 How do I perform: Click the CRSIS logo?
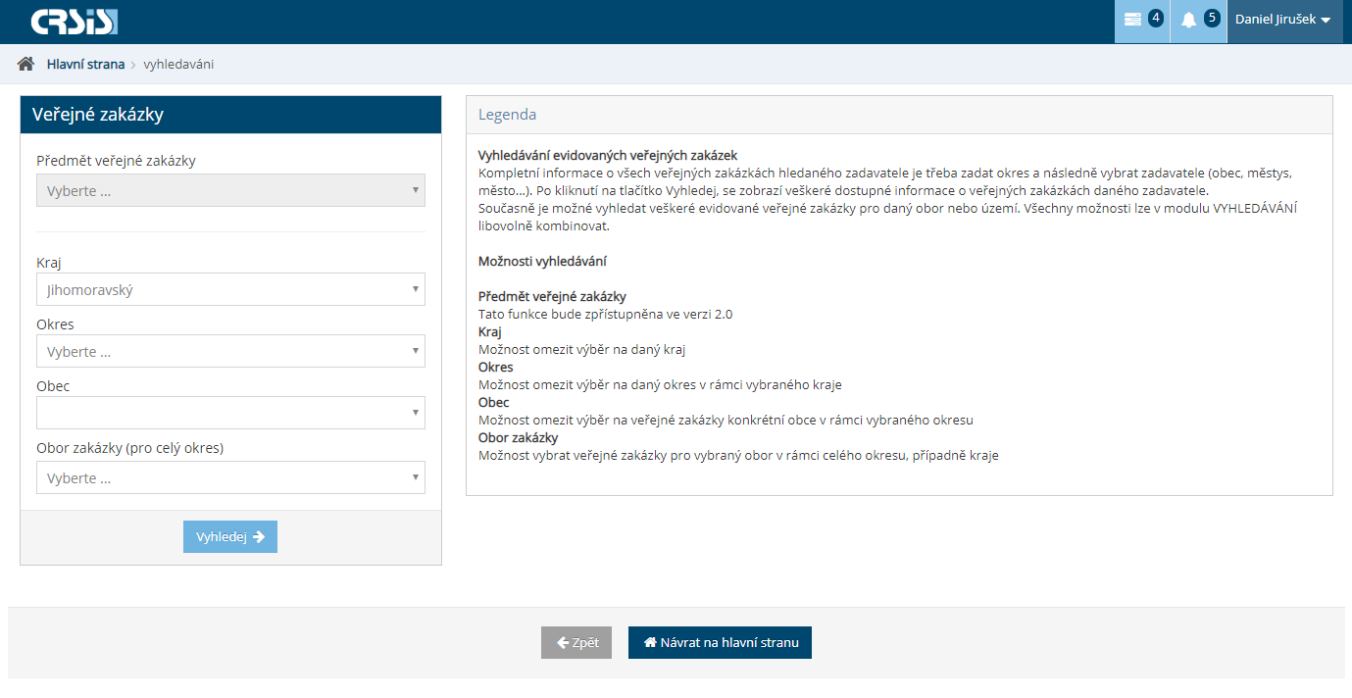point(74,22)
